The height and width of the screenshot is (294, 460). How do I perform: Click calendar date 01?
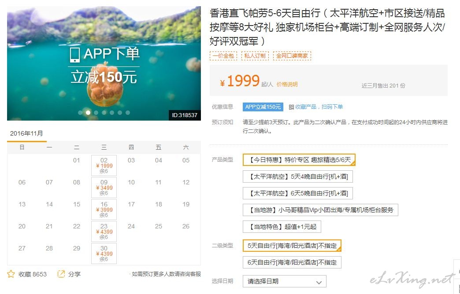click(x=77, y=160)
